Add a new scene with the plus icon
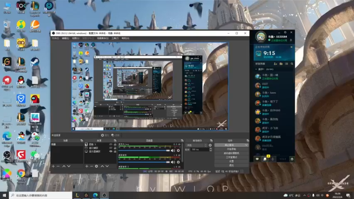Screen dimensions: 354x199 click(x=53, y=166)
